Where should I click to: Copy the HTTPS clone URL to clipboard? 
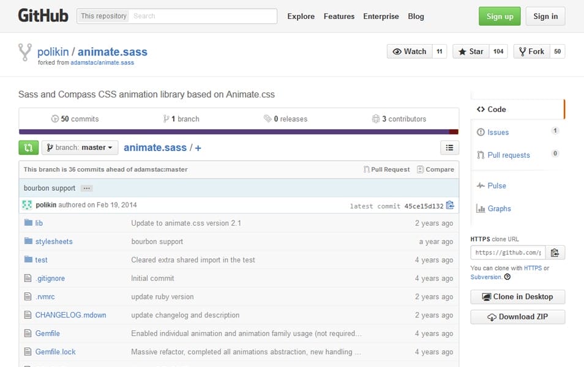tap(555, 252)
